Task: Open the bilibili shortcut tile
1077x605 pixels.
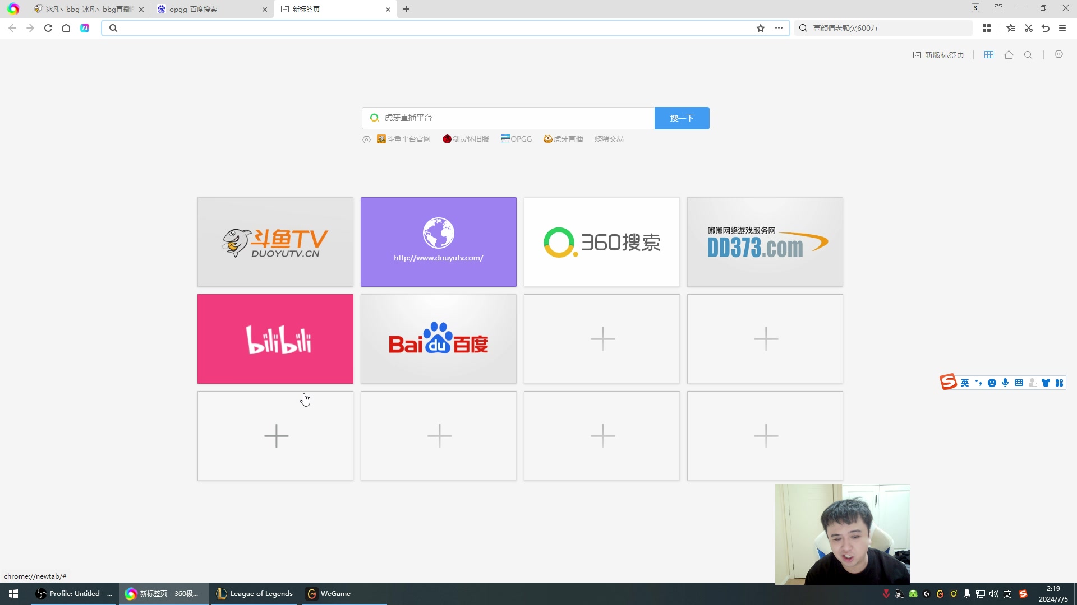Action: [275, 339]
